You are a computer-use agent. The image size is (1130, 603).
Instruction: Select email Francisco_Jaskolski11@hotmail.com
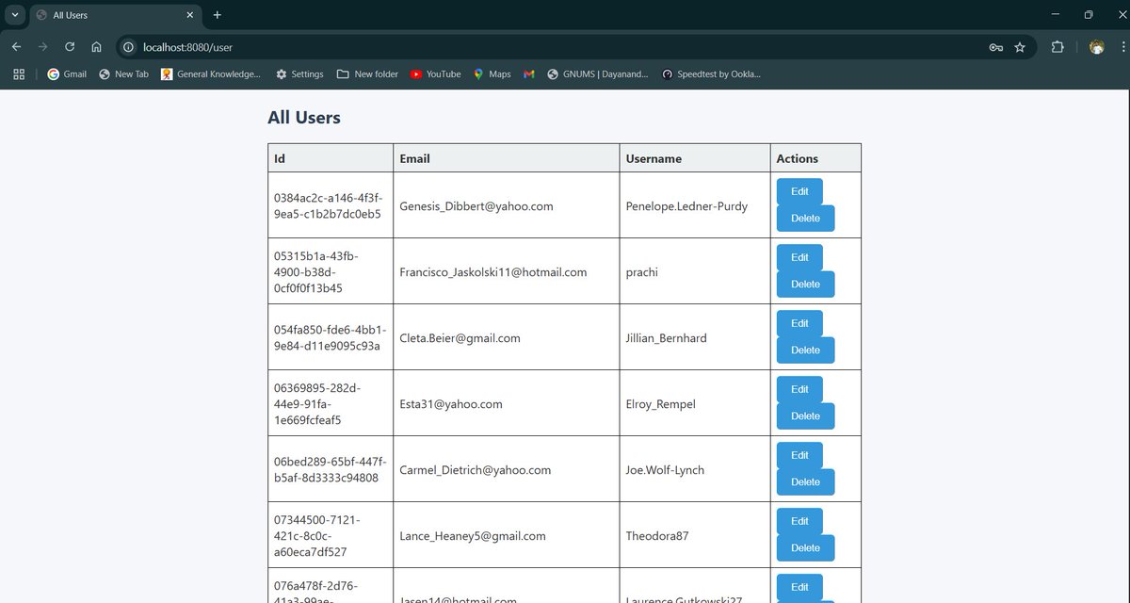pos(493,272)
